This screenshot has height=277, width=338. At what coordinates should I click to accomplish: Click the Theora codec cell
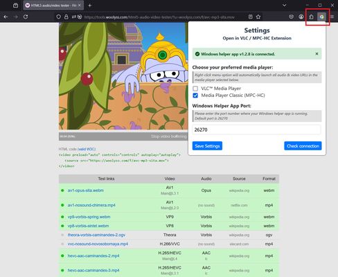tap(170, 235)
